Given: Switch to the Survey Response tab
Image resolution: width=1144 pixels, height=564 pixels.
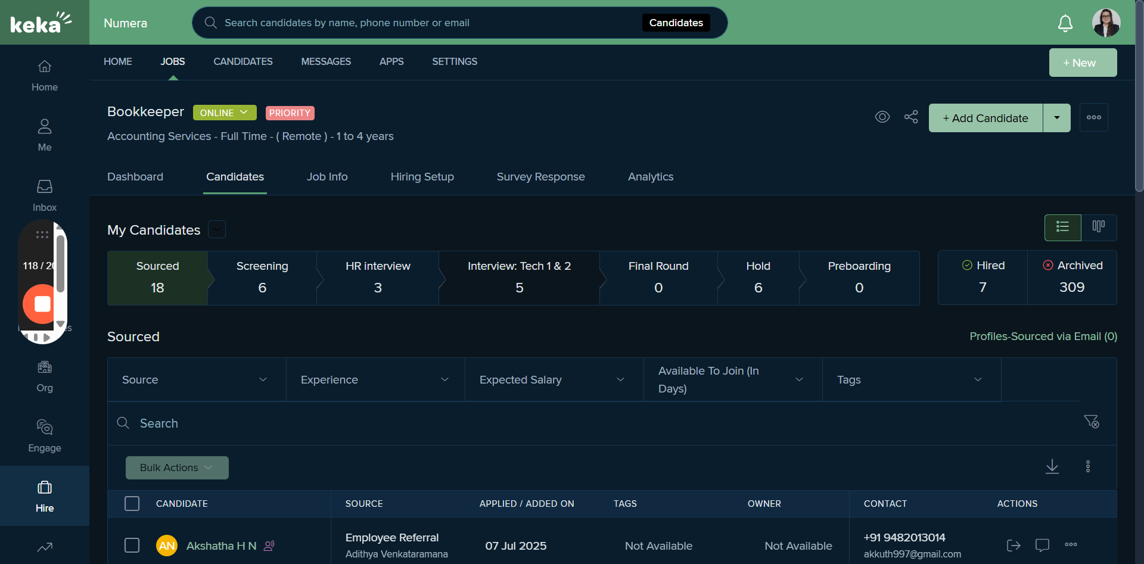Looking at the screenshot, I should click(x=540, y=177).
